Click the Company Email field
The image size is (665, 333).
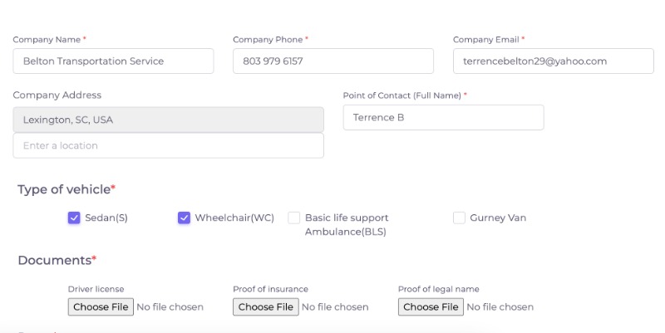554,61
